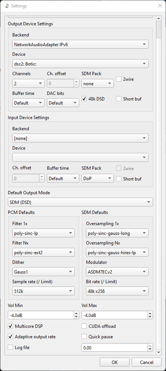Decrease Vol Max with down stepper arrow
The image size is (166, 371).
[x=150, y=317]
